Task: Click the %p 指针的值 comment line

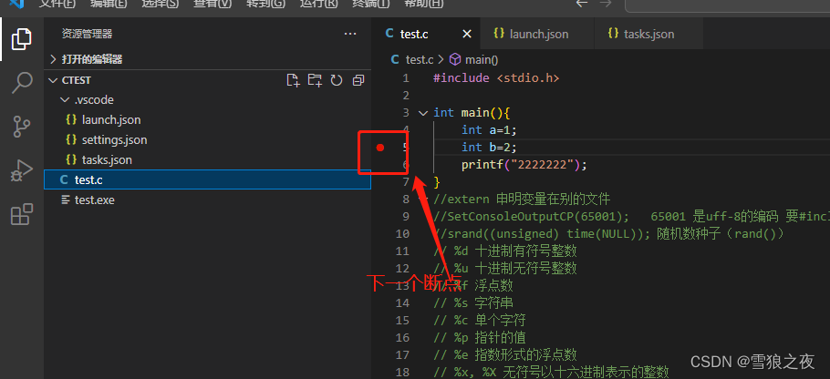Action: pos(480,337)
